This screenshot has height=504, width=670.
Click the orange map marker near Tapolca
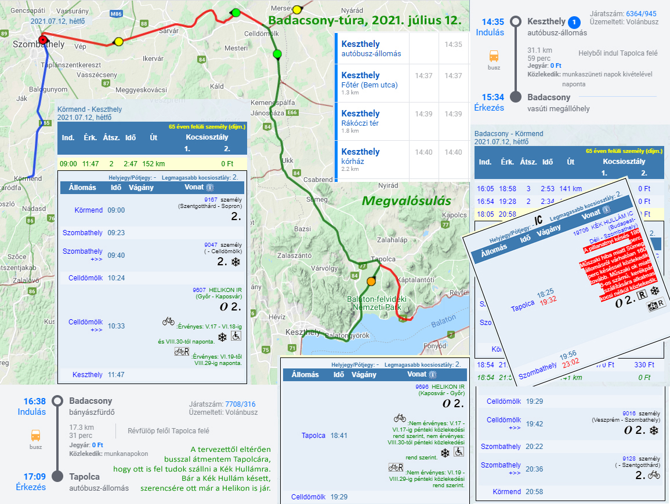(371, 282)
